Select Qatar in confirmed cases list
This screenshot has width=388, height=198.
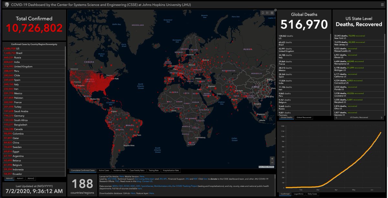(34, 138)
